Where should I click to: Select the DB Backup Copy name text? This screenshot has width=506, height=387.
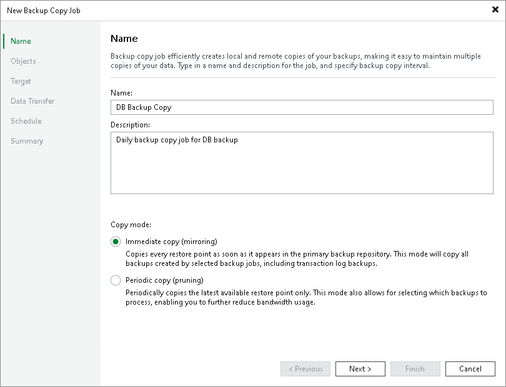point(144,107)
